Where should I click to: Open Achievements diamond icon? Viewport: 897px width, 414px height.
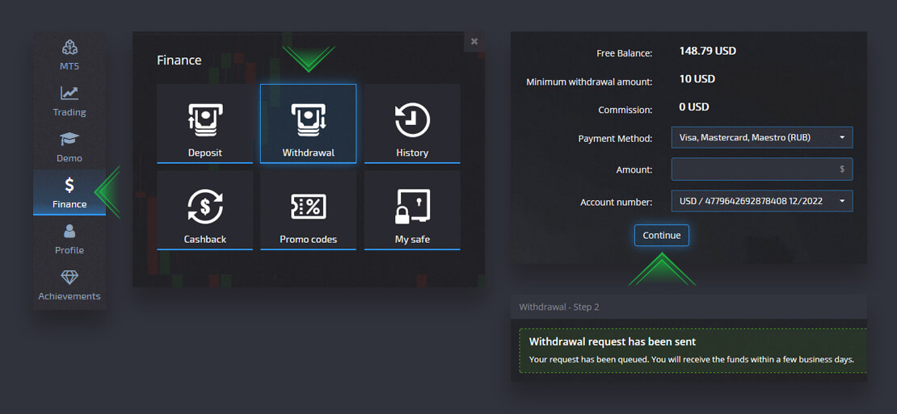[69, 278]
